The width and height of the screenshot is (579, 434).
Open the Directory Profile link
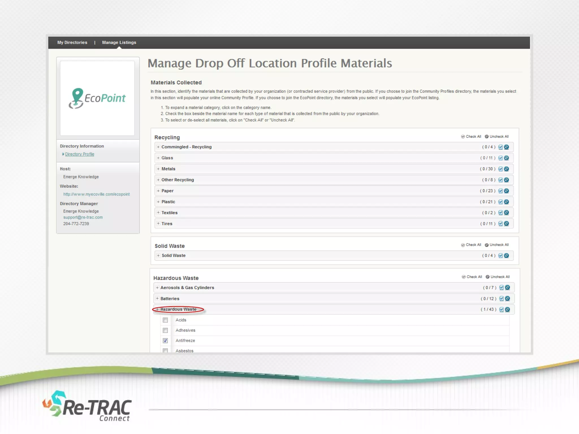[79, 154]
